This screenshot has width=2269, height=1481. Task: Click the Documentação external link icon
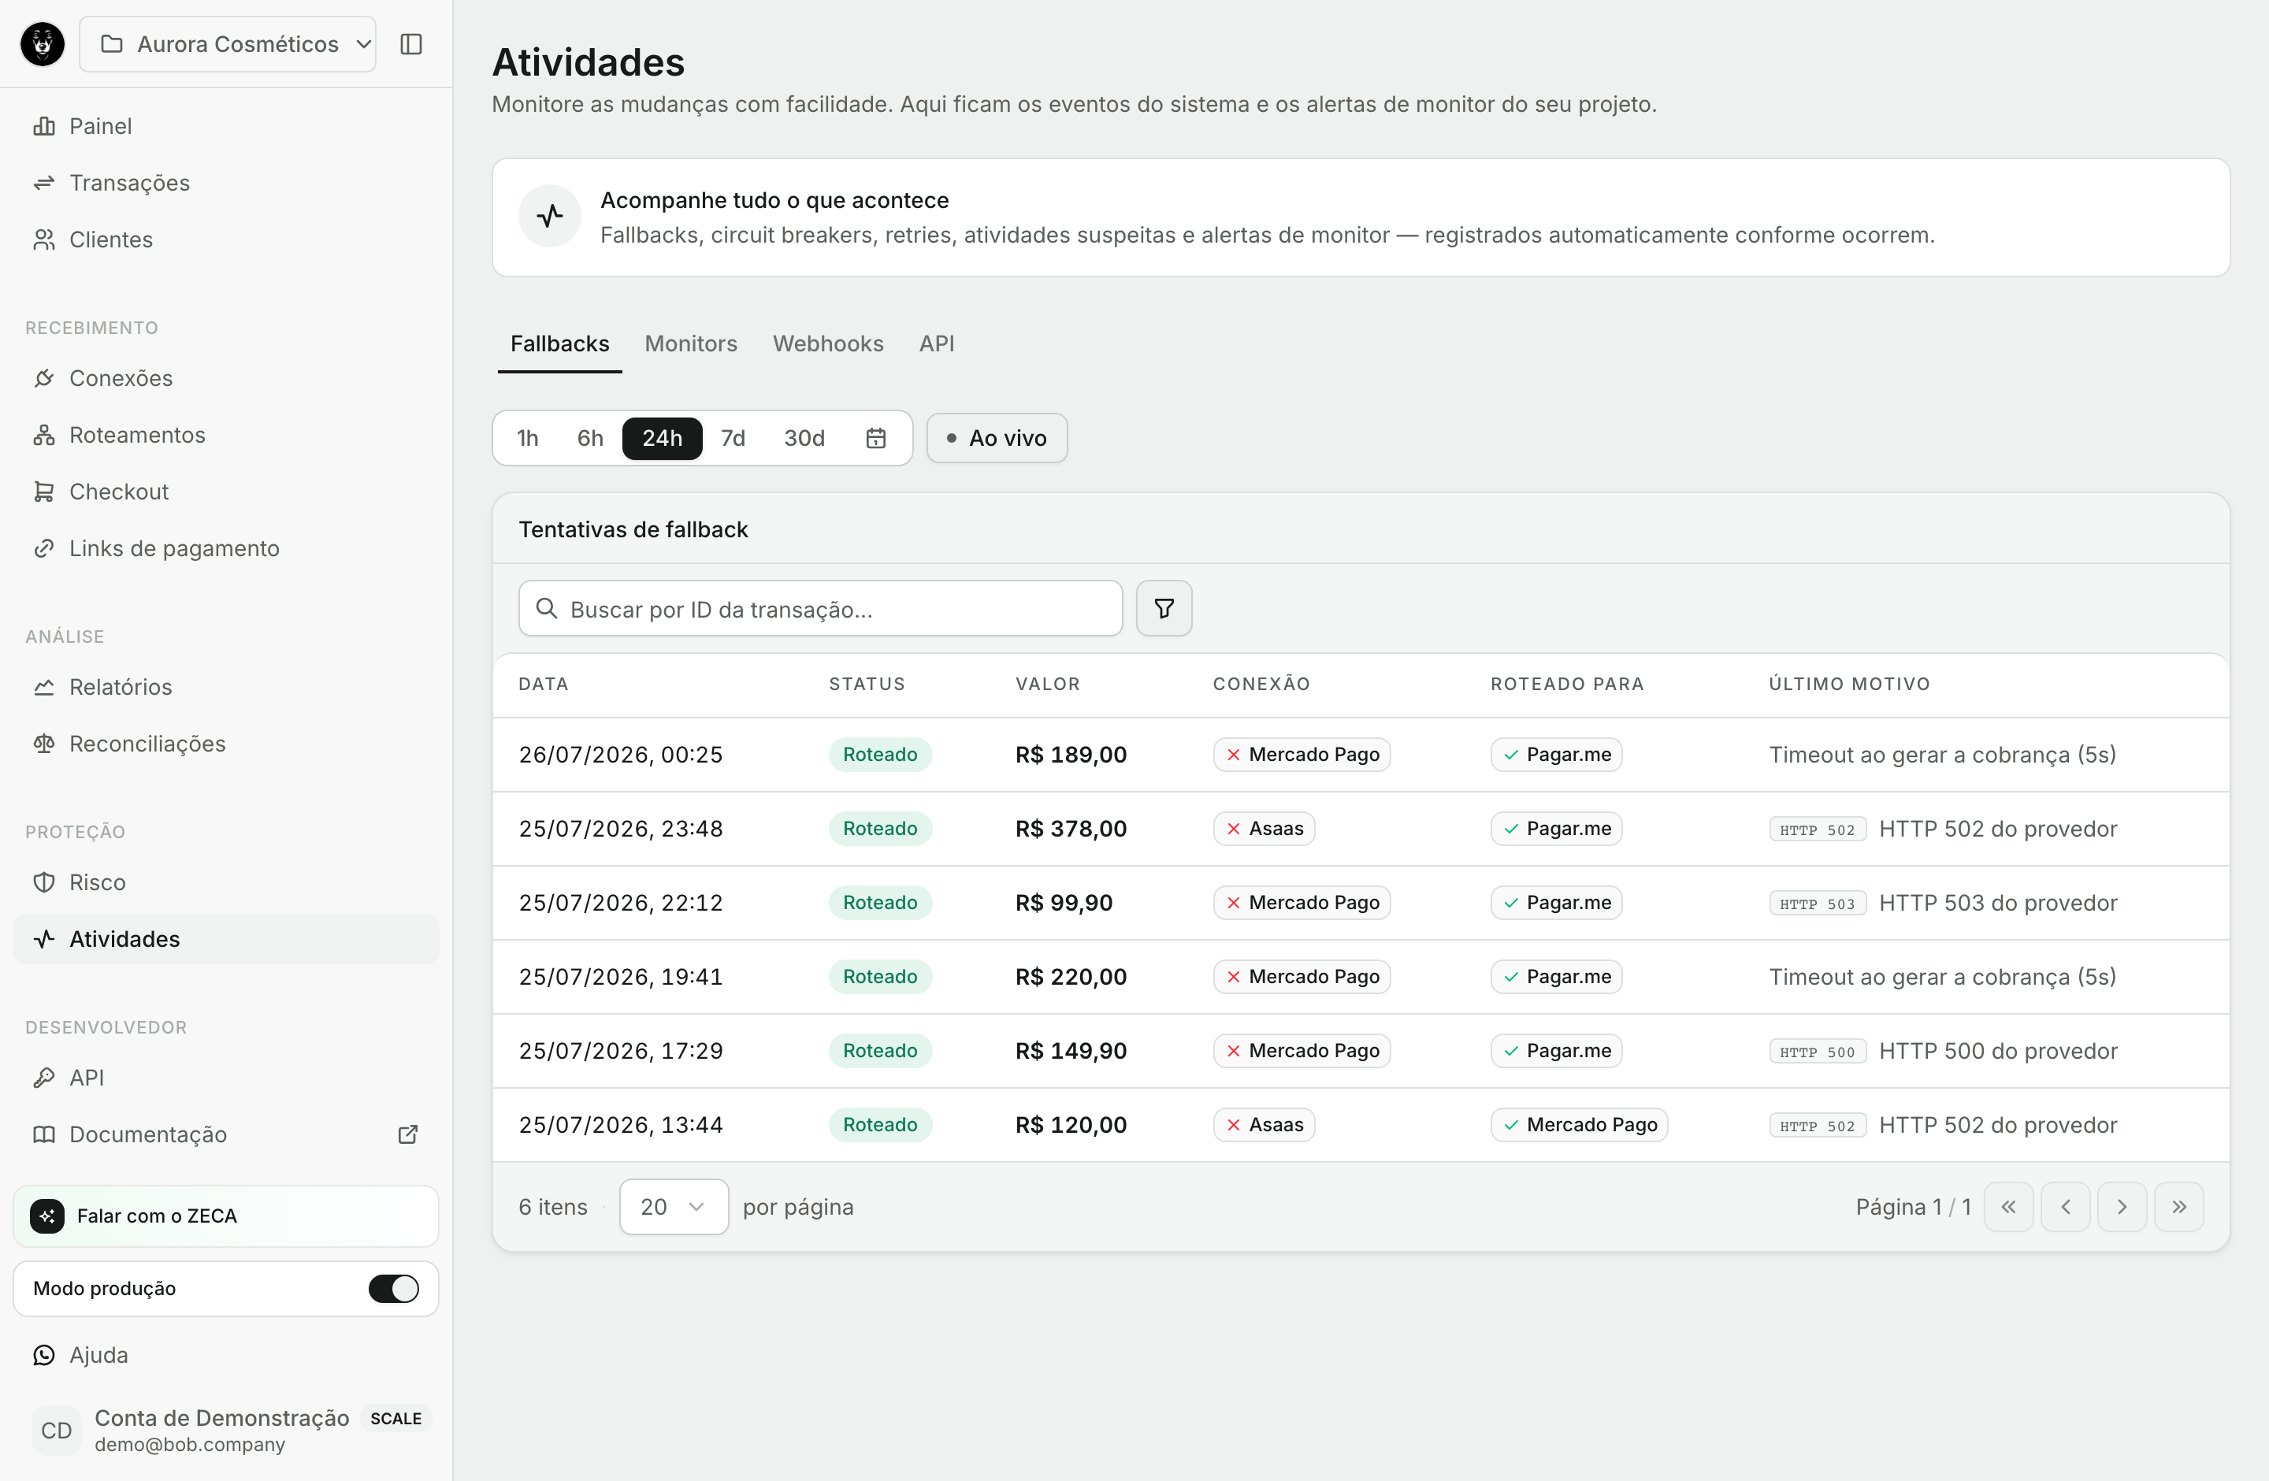pos(408,1134)
